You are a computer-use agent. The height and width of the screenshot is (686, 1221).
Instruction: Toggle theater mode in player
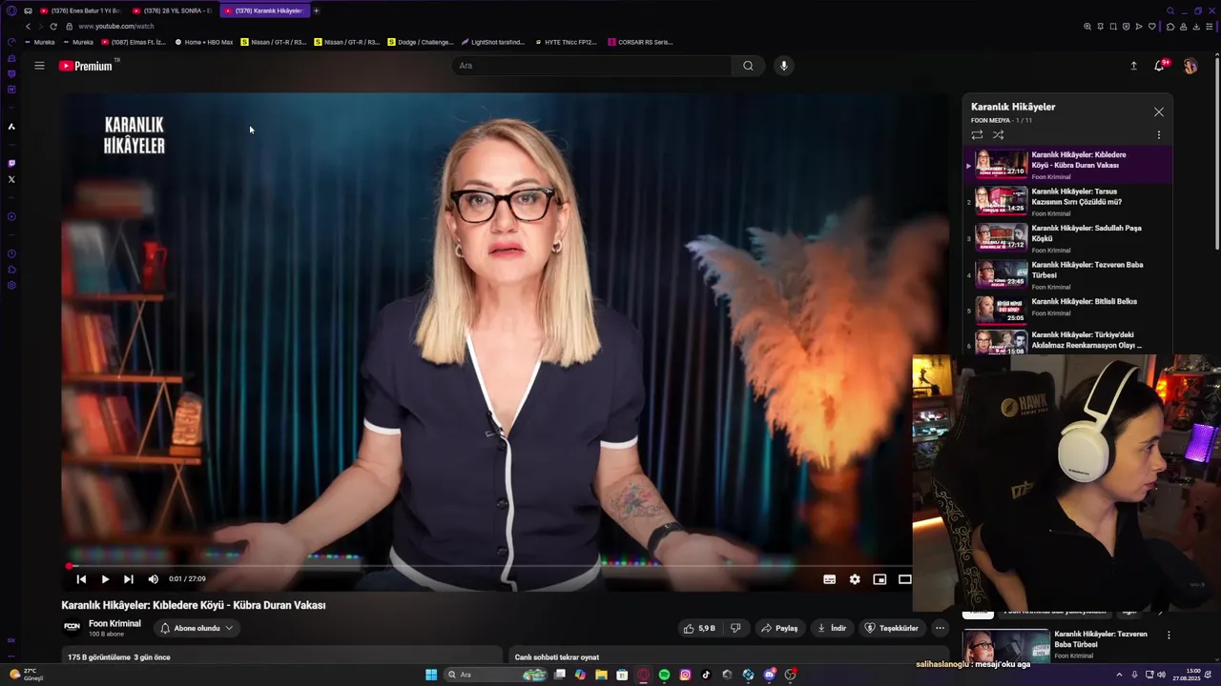pos(904,579)
